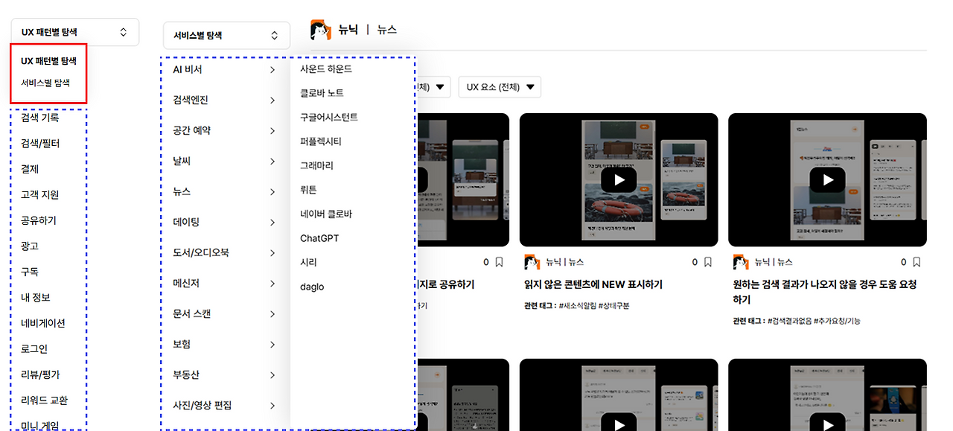Open the 서비스별 탐색 dropdown box
953x431 pixels.
[x=226, y=35]
